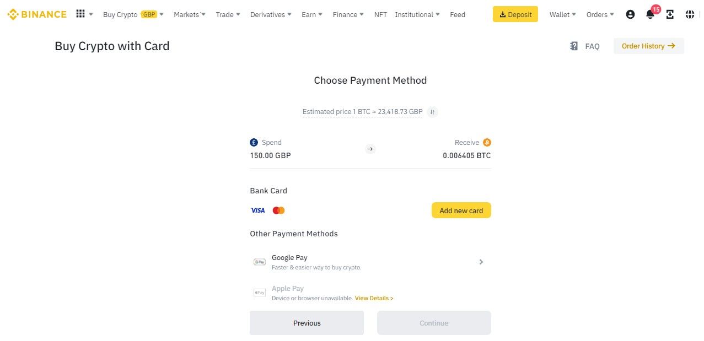Expand the Orders dropdown
The image size is (704, 341).
600,15
